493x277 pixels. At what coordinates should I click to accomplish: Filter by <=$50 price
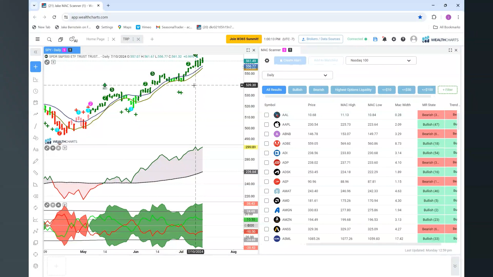pyautogui.click(x=406, y=90)
